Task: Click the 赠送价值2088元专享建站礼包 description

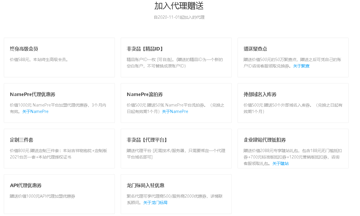Action: (293, 157)
